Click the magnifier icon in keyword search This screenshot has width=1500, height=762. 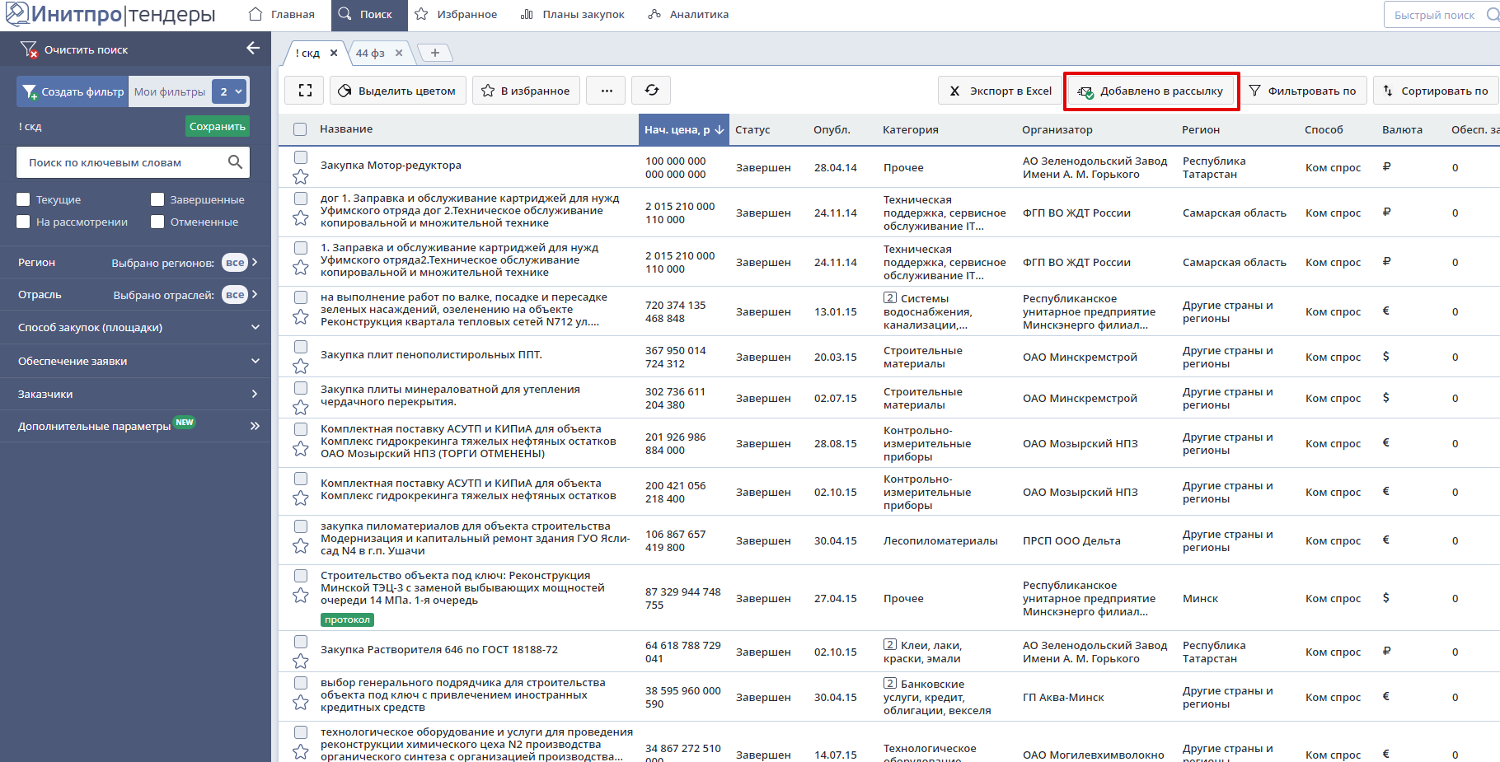(x=235, y=162)
